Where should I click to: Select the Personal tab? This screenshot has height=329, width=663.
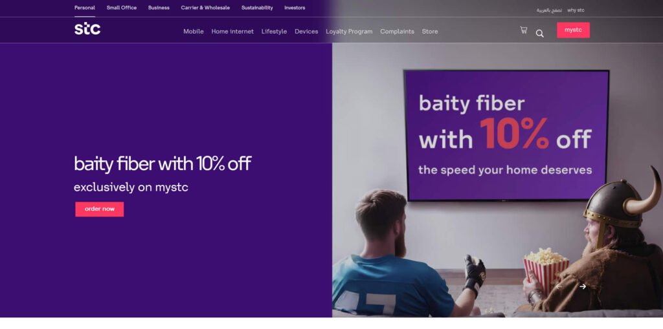coord(85,8)
